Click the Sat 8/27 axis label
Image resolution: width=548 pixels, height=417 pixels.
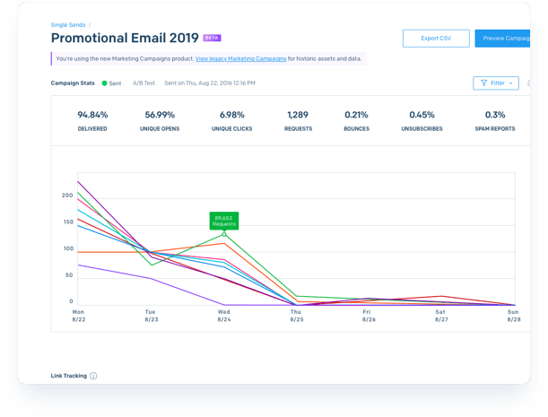[441, 316]
